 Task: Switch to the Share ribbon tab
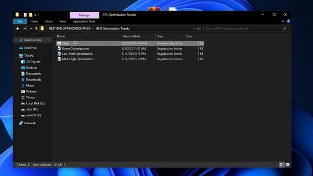coord(48,22)
